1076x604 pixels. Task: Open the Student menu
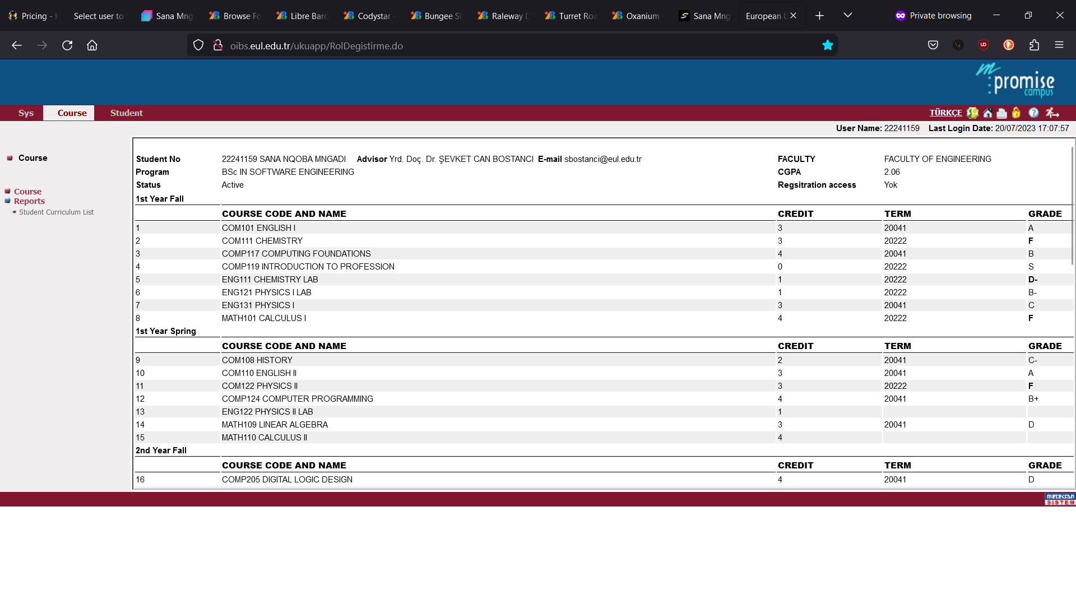tap(126, 113)
